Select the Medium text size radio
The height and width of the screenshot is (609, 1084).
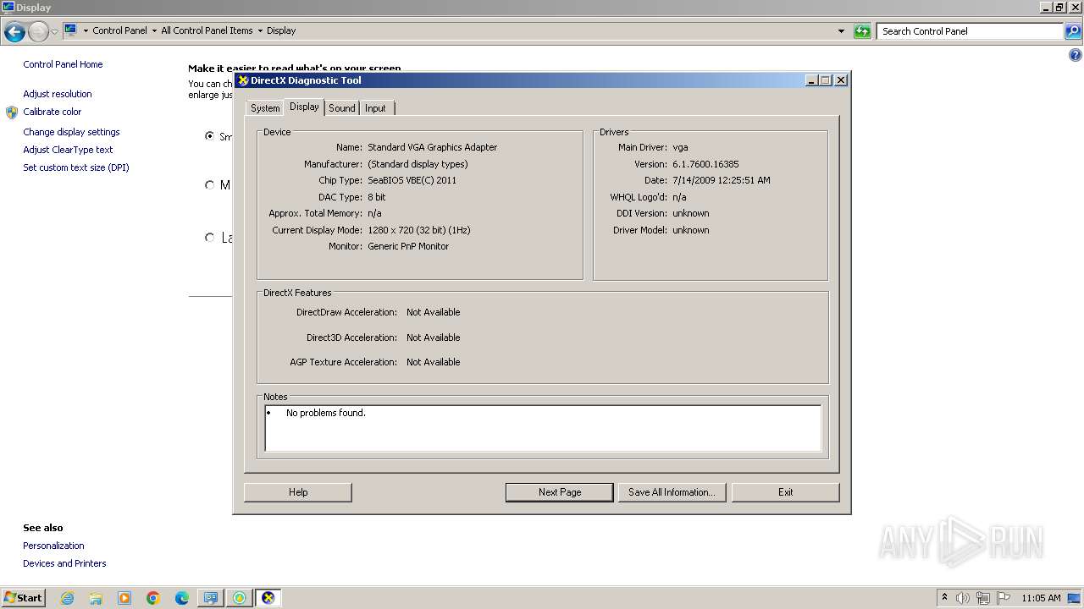tap(209, 185)
